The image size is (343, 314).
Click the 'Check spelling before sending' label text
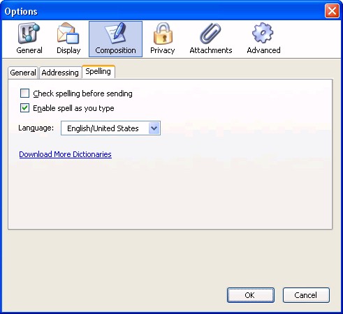(82, 94)
